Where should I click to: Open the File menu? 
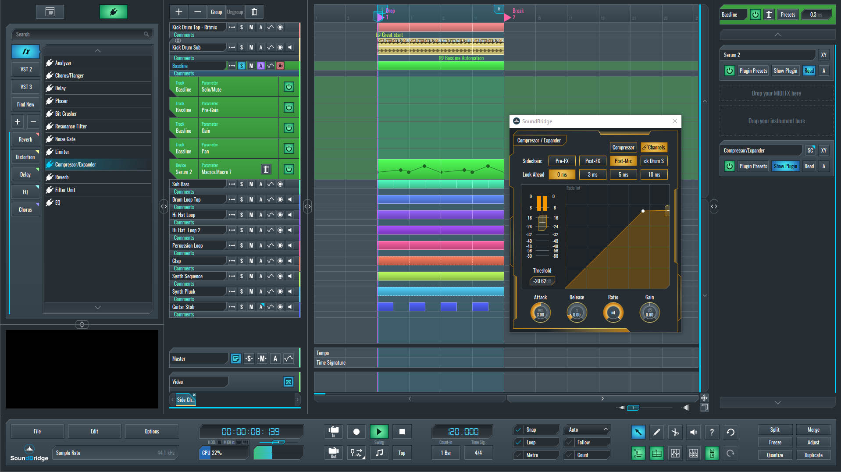(37, 431)
